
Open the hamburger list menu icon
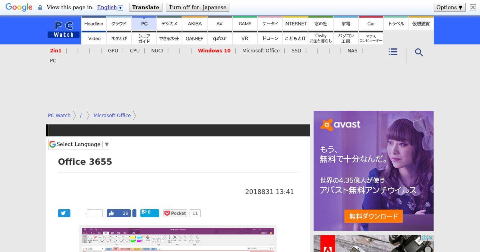point(393,52)
